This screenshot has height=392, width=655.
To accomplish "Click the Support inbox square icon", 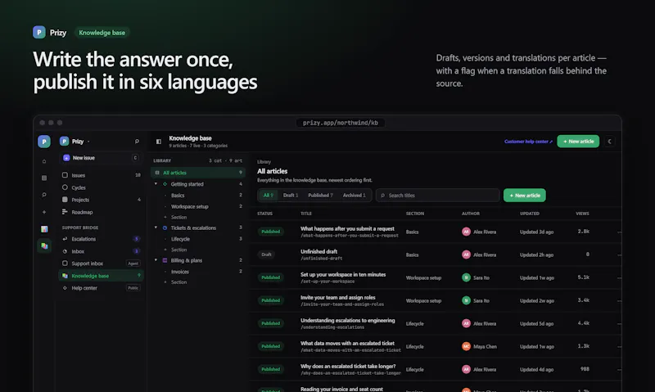I will 65,264.
